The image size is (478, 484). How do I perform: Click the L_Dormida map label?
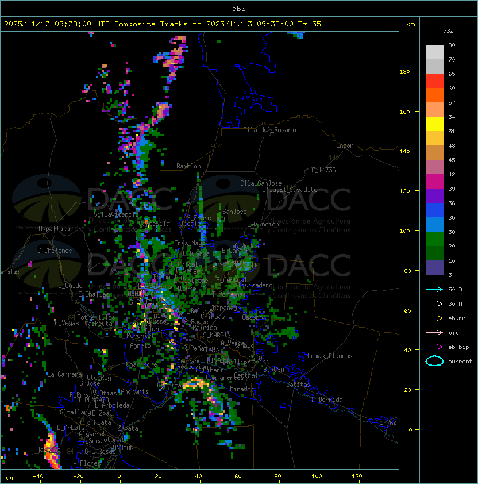coord(327,400)
